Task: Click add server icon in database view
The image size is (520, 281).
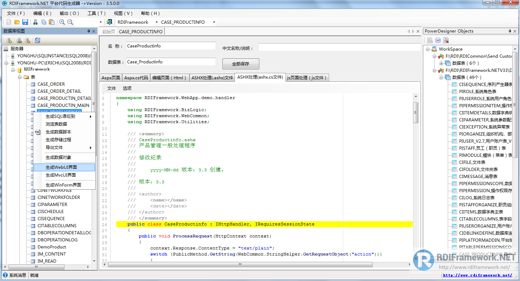Action: pyautogui.click(x=9, y=40)
